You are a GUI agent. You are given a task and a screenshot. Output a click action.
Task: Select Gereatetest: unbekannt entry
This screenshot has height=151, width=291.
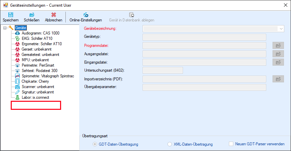point(40,55)
